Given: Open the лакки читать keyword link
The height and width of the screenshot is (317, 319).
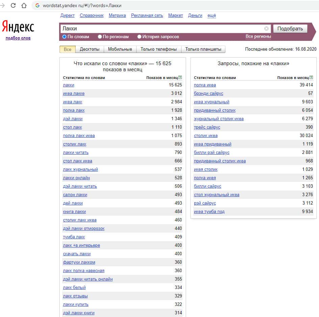Looking at the screenshot, I should click(x=76, y=152).
